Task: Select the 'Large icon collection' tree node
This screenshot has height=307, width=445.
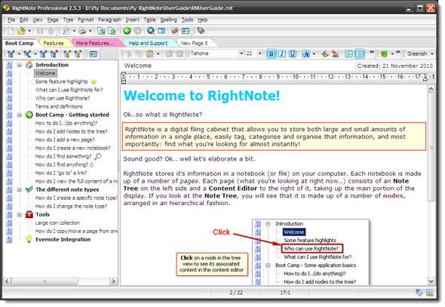Action: tap(57, 223)
